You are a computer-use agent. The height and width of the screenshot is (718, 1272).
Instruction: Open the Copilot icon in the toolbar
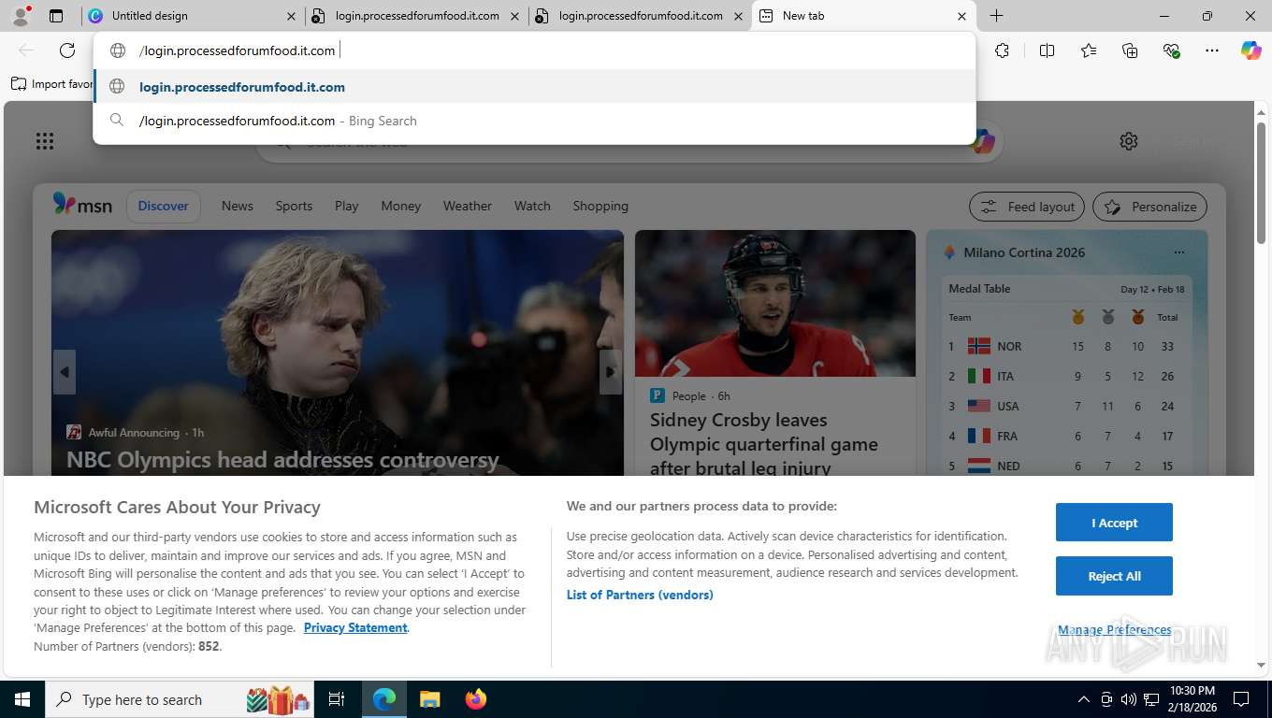pos(1250,50)
